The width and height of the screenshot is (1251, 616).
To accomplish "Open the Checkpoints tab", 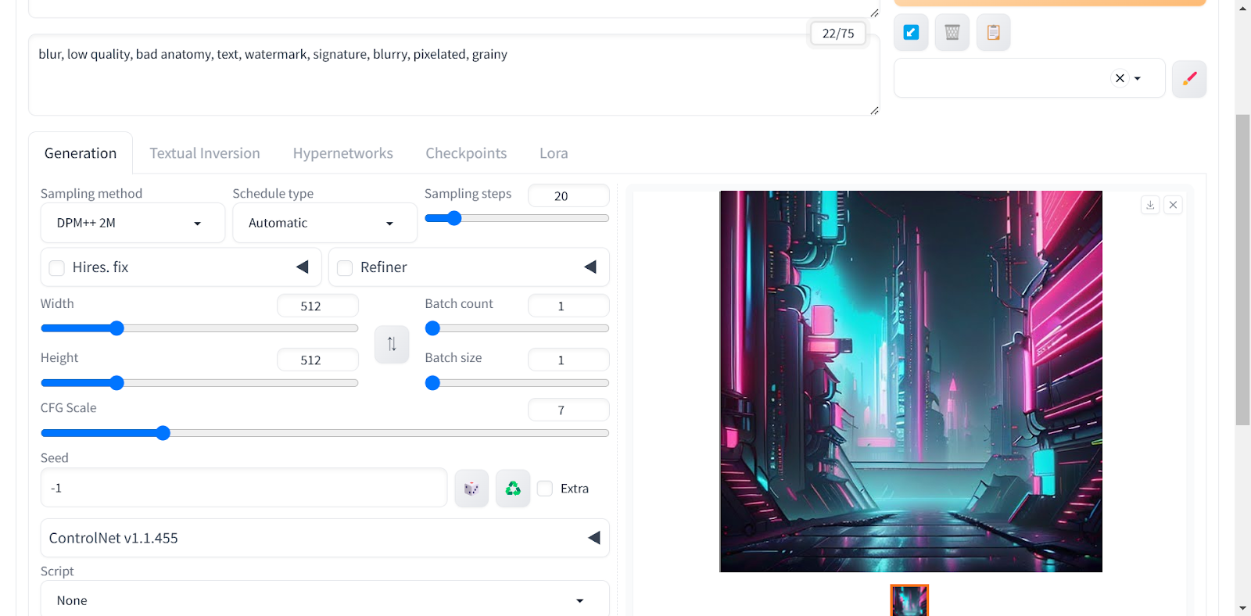I will (x=466, y=153).
